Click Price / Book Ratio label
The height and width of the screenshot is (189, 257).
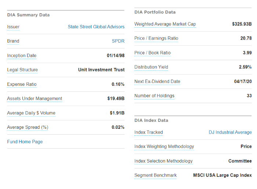(x=152, y=53)
